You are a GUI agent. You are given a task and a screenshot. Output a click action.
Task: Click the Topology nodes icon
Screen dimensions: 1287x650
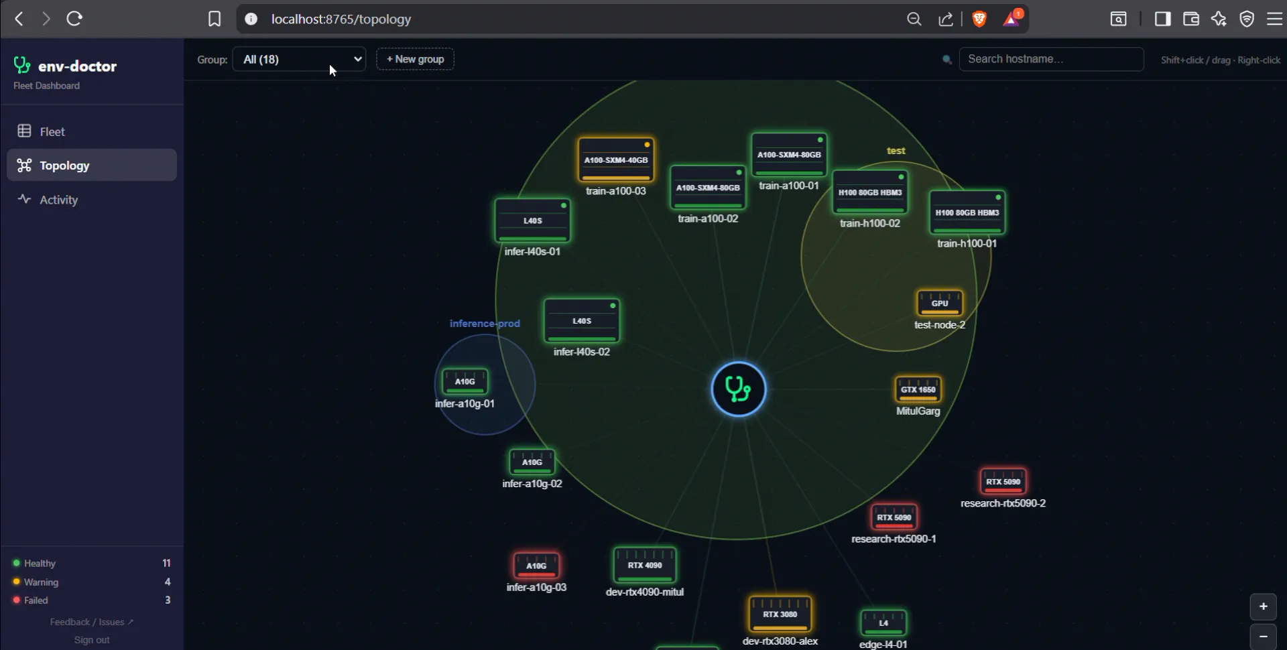click(x=24, y=165)
